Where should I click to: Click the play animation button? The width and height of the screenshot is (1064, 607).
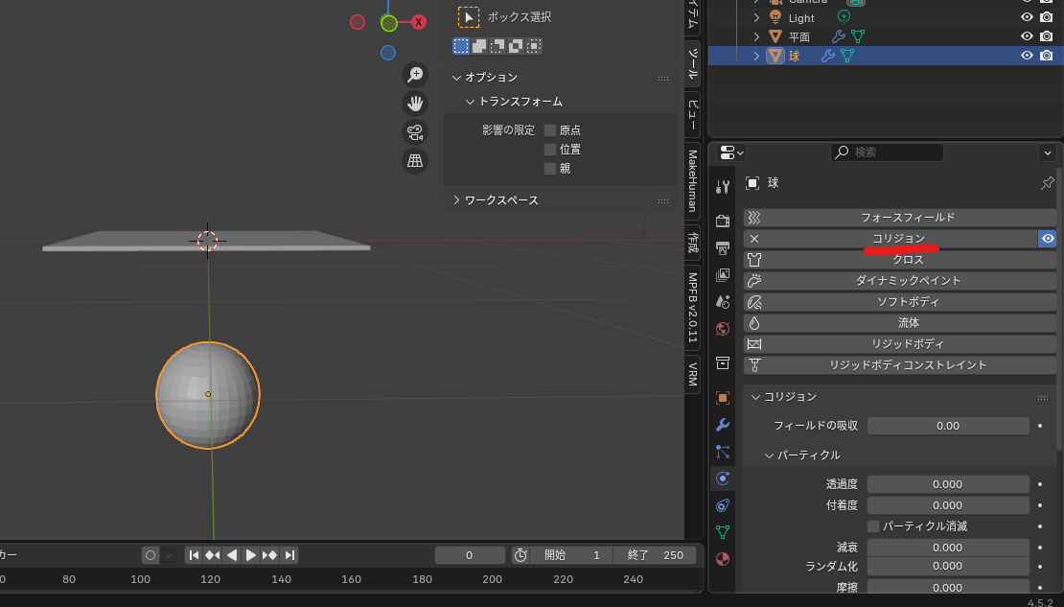click(251, 555)
